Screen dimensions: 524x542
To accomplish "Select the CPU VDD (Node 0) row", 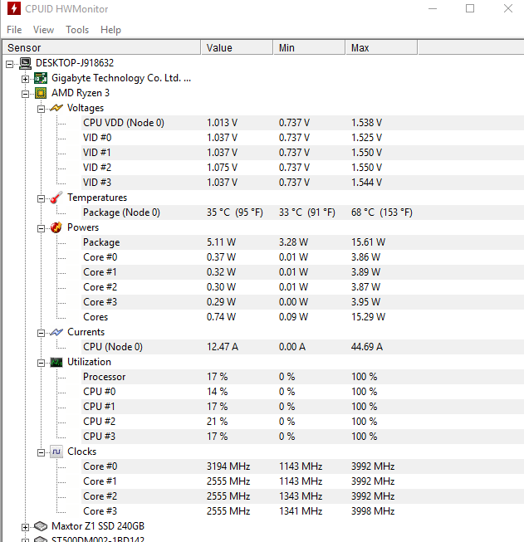I will [x=302, y=123].
